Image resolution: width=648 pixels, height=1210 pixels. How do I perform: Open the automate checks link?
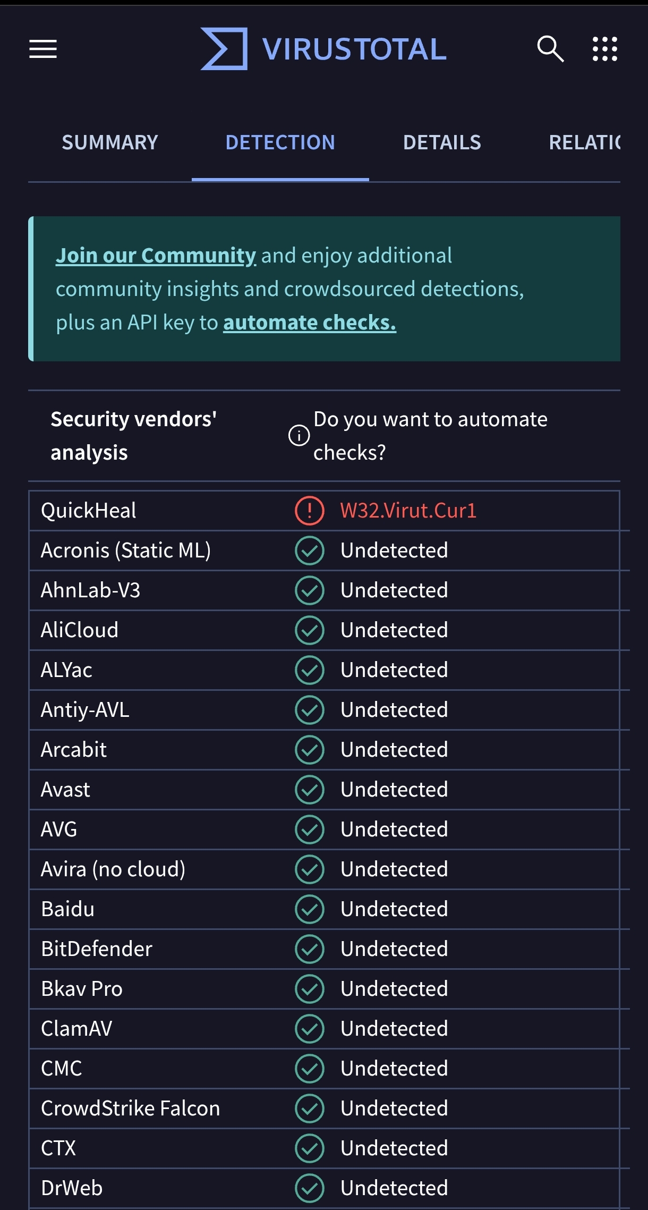(x=310, y=323)
